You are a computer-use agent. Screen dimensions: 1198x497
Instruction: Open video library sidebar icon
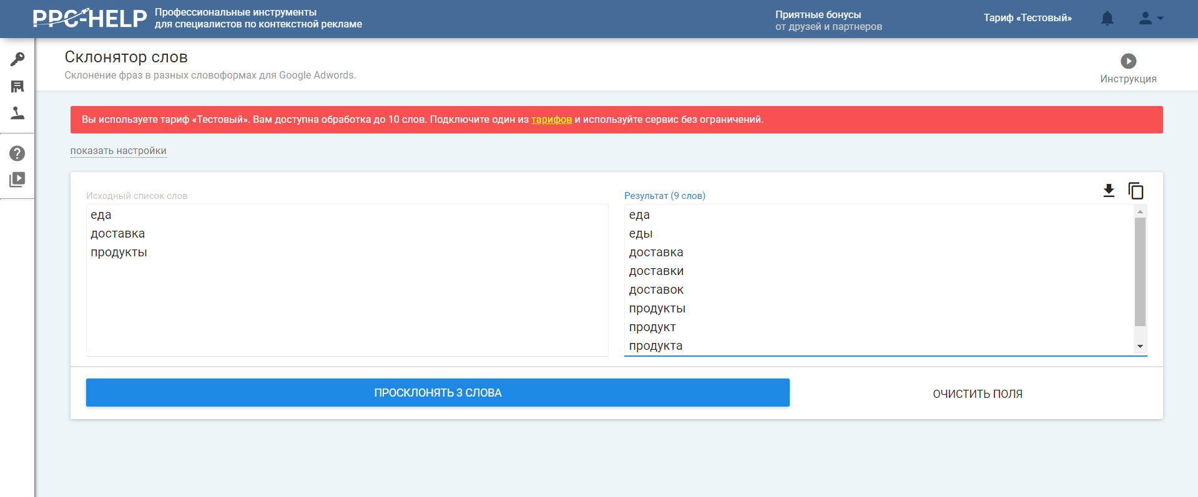[17, 180]
